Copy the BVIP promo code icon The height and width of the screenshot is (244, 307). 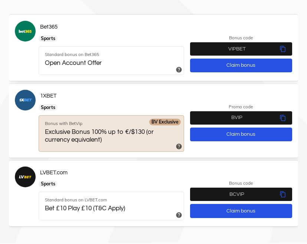pyautogui.click(x=282, y=118)
